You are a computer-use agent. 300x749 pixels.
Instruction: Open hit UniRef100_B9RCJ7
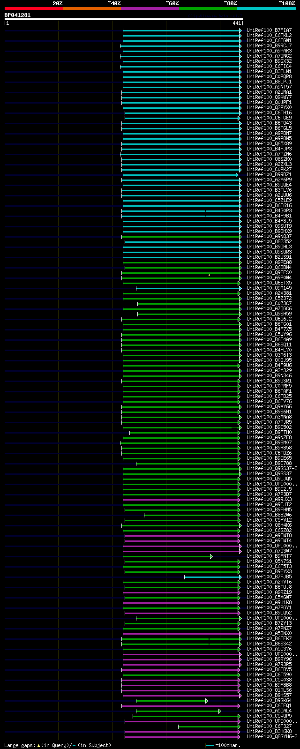click(269, 45)
